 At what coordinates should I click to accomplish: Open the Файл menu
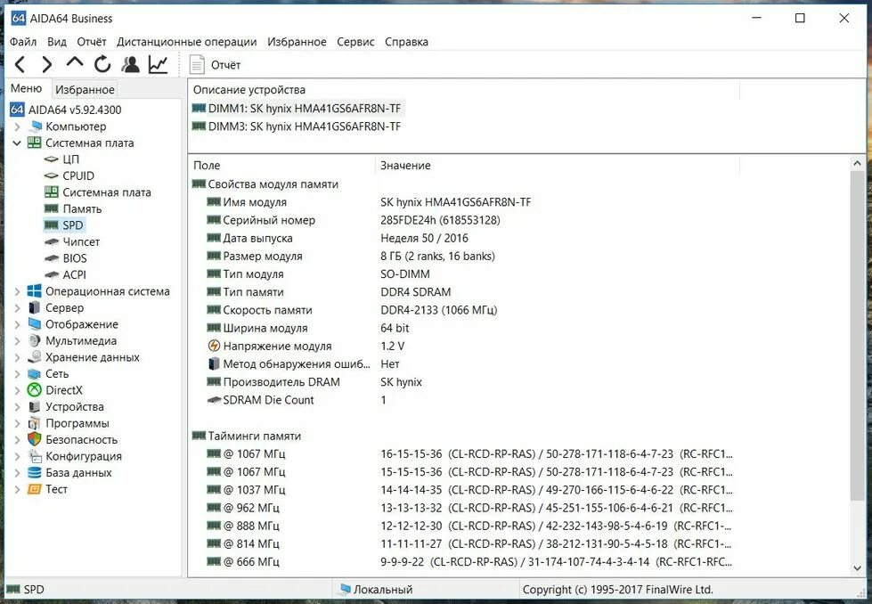point(23,42)
